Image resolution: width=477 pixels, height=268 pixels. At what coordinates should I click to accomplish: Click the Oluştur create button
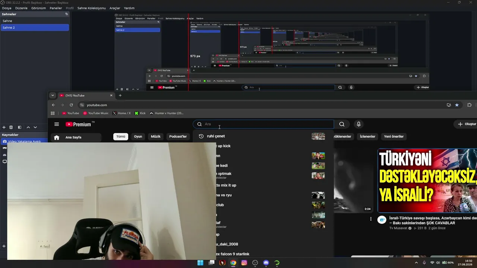(467, 124)
